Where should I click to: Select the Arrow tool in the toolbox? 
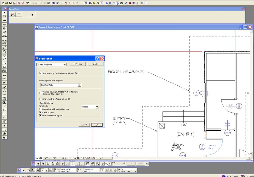[x=5, y=12]
